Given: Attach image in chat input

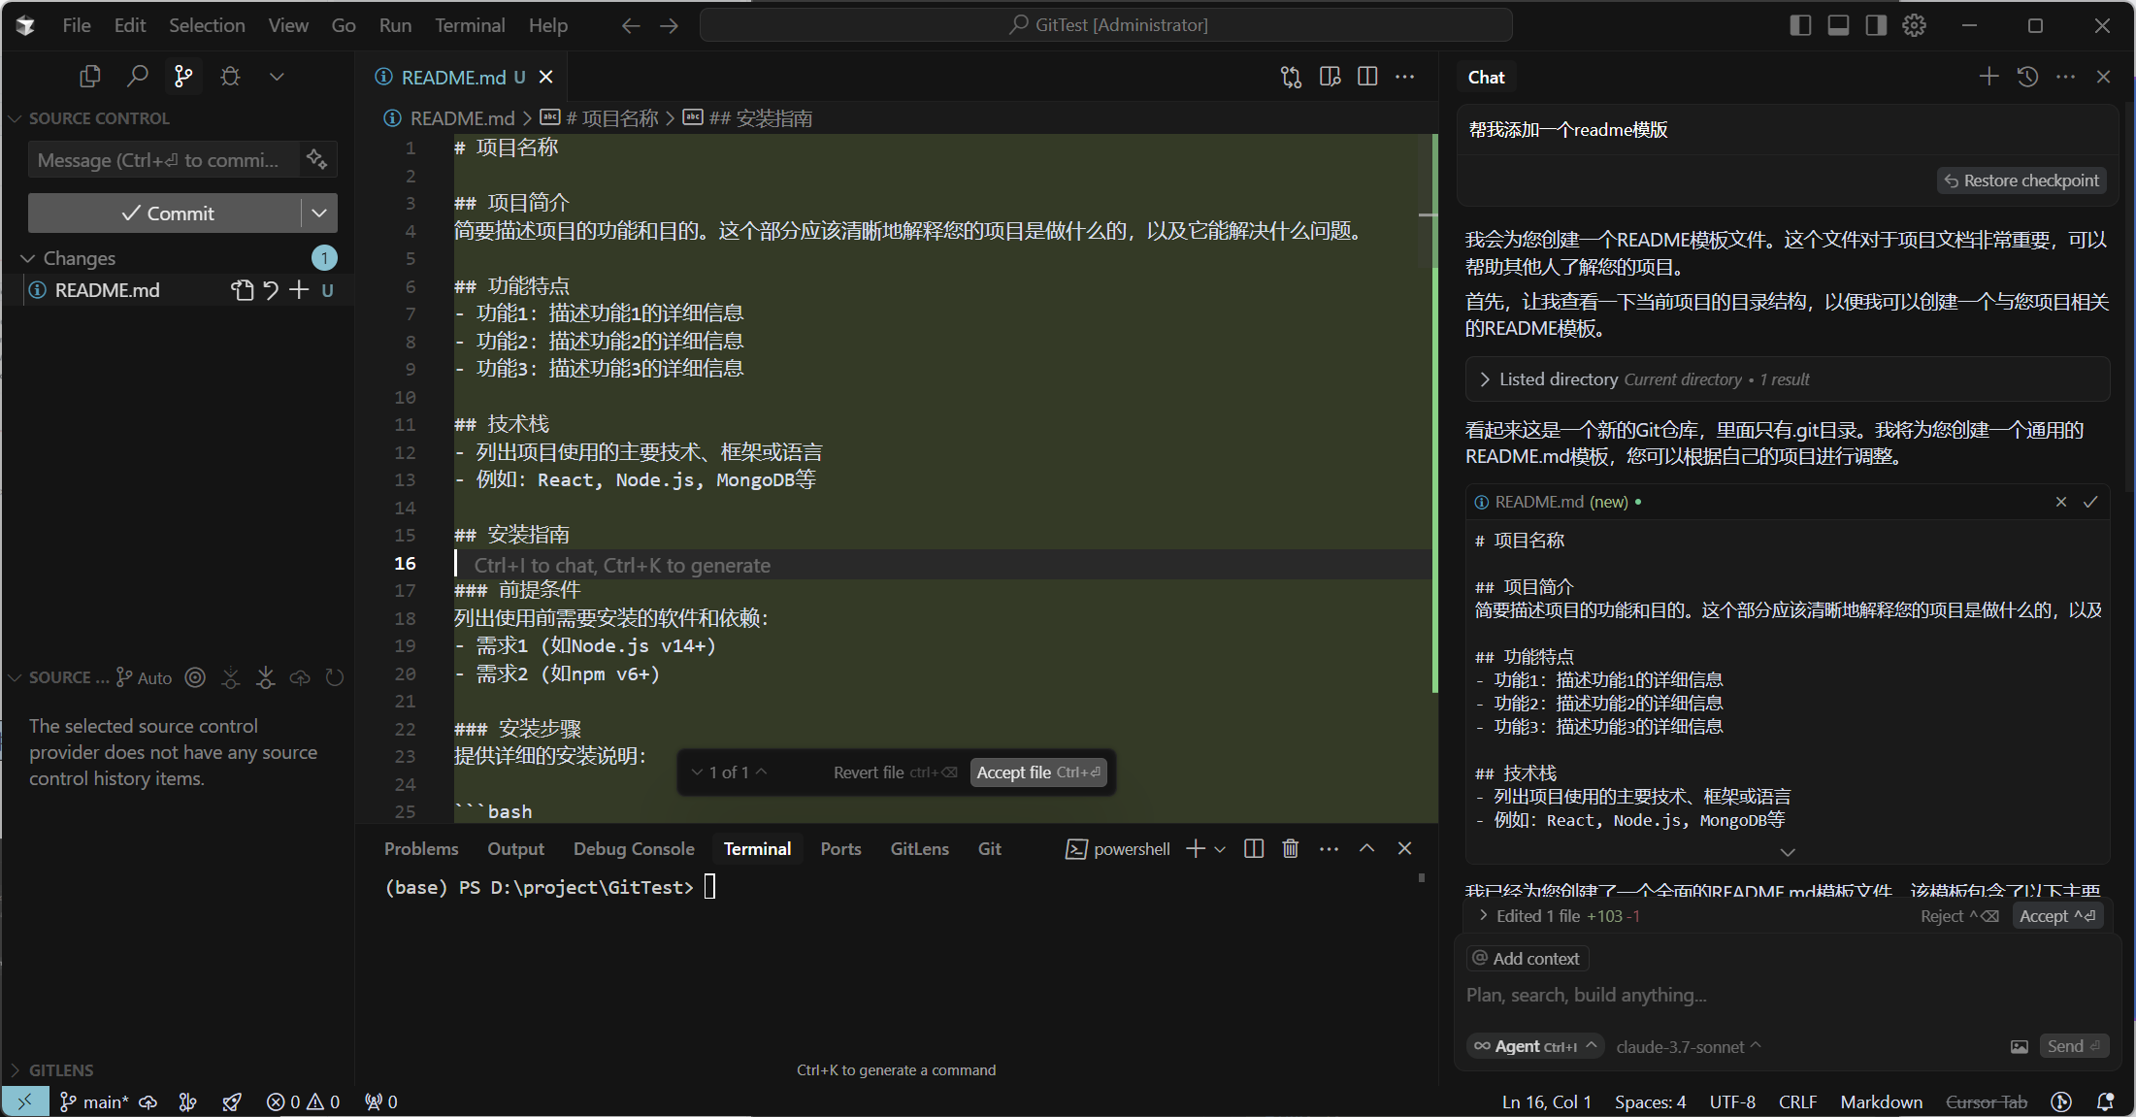Looking at the screenshot, I should pyautogui.click(x=2019, y=1046).
